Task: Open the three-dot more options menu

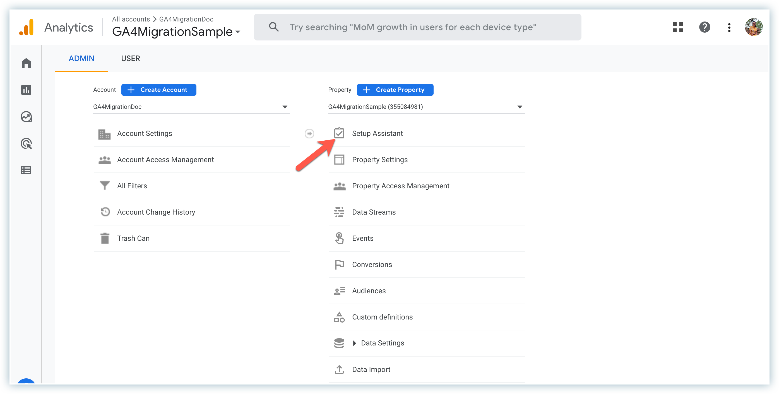Action: [x=729, y=27]
